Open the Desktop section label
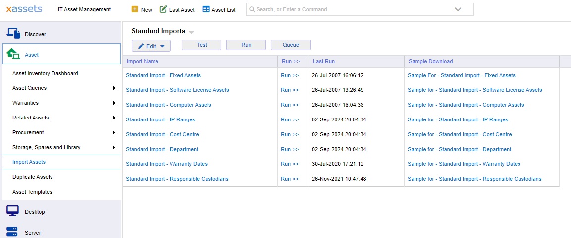Screen dimensions: 571x238 [x=35, y=212]
